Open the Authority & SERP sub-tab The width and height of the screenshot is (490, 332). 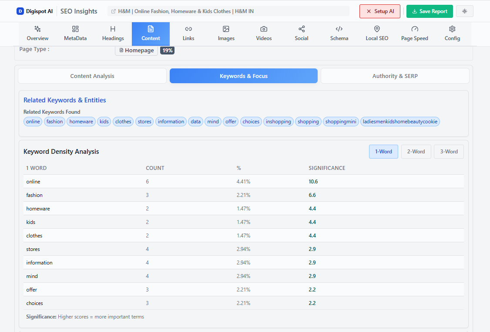[395, 76]
